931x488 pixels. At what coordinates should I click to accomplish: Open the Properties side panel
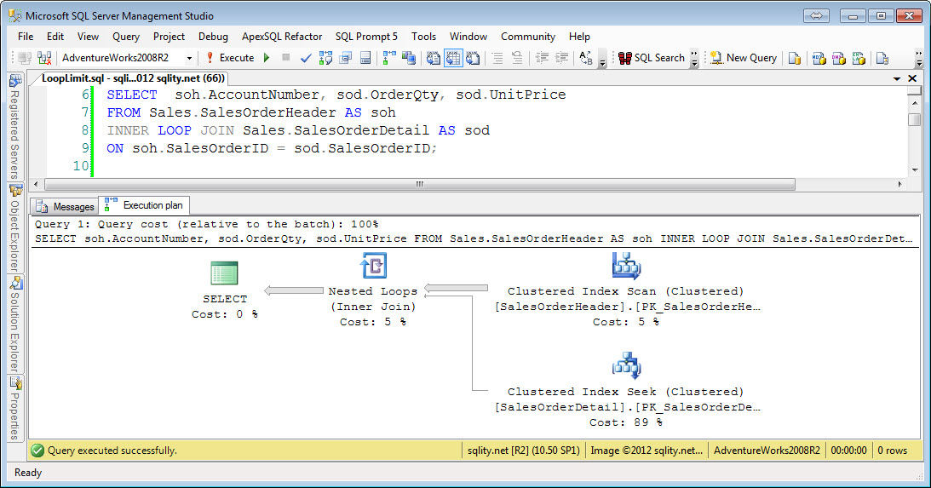coord(14,409)
